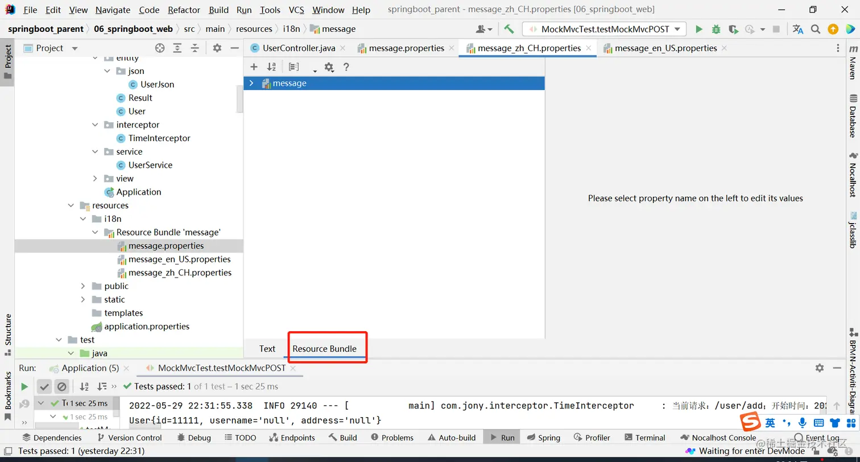
Task: Open the Project panel gear options
Action: [217, 48]
